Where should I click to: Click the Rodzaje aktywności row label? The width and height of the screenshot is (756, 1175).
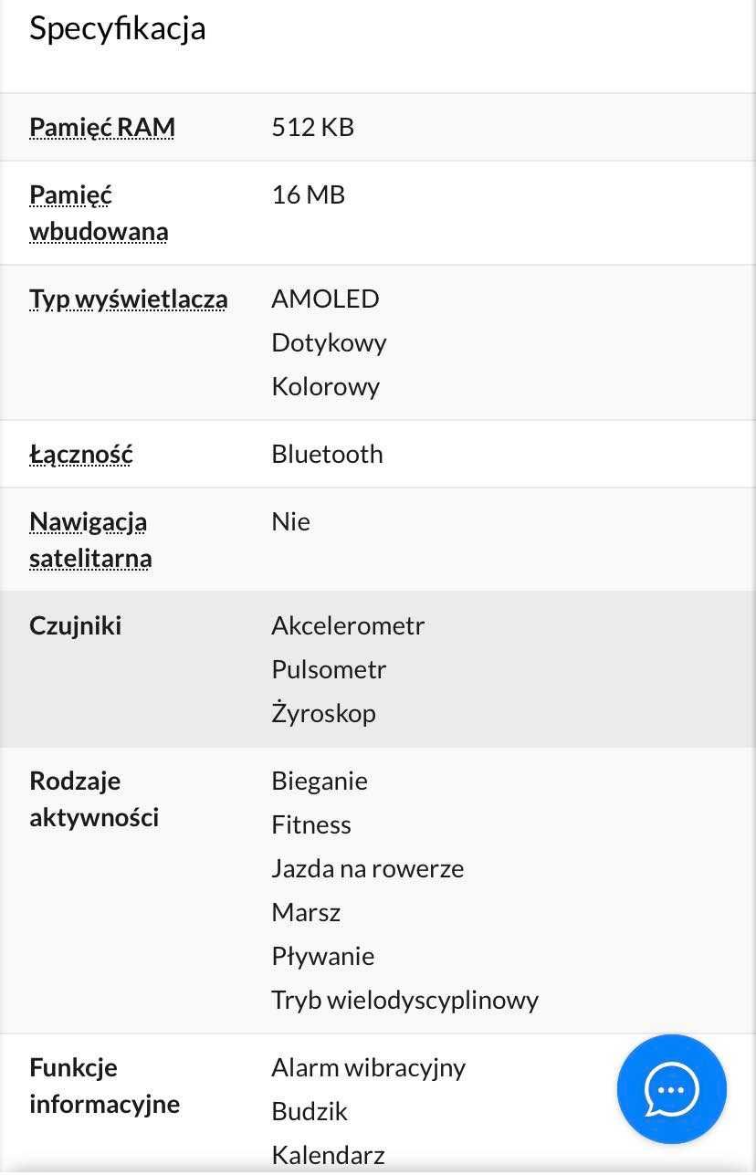[94, 799]
